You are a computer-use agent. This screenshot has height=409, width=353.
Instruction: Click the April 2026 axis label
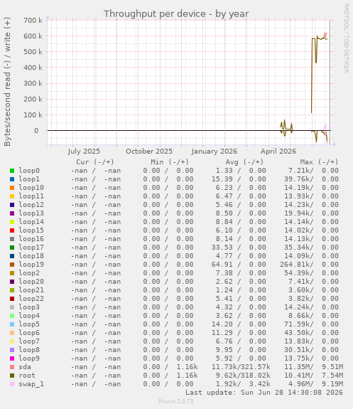[278, 152]
